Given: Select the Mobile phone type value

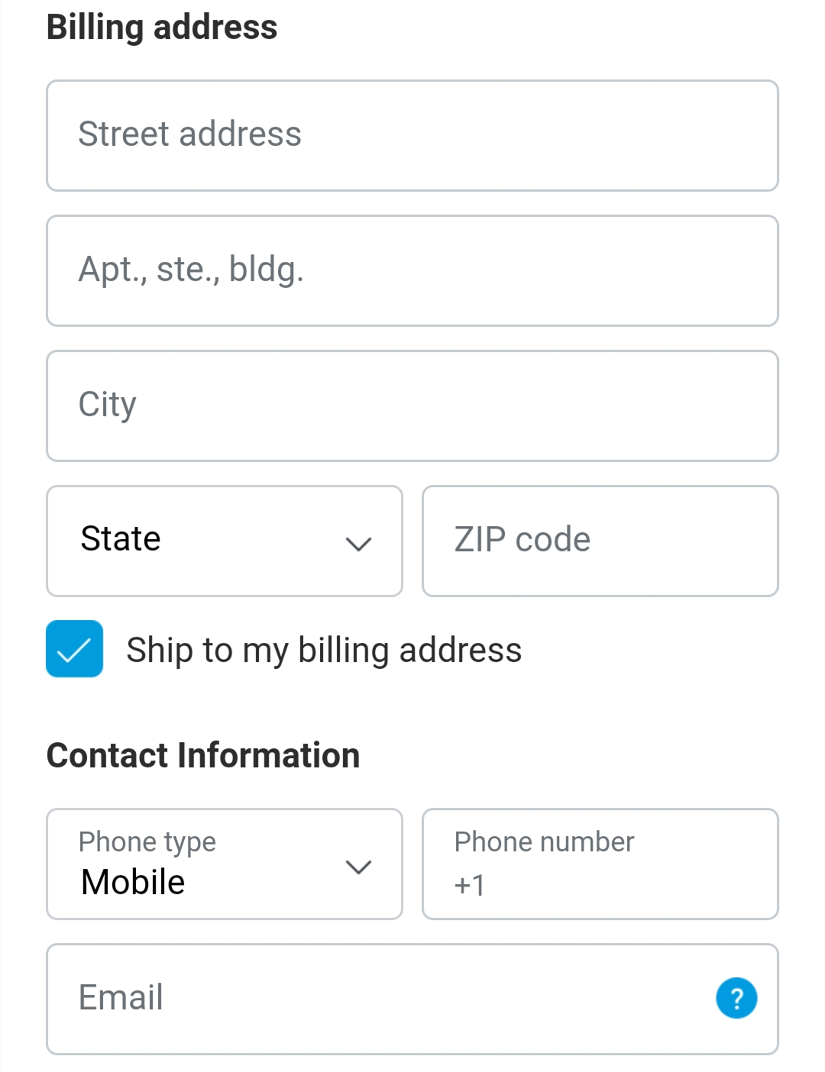Looking at the screenshot, I should tap(133, 882).
